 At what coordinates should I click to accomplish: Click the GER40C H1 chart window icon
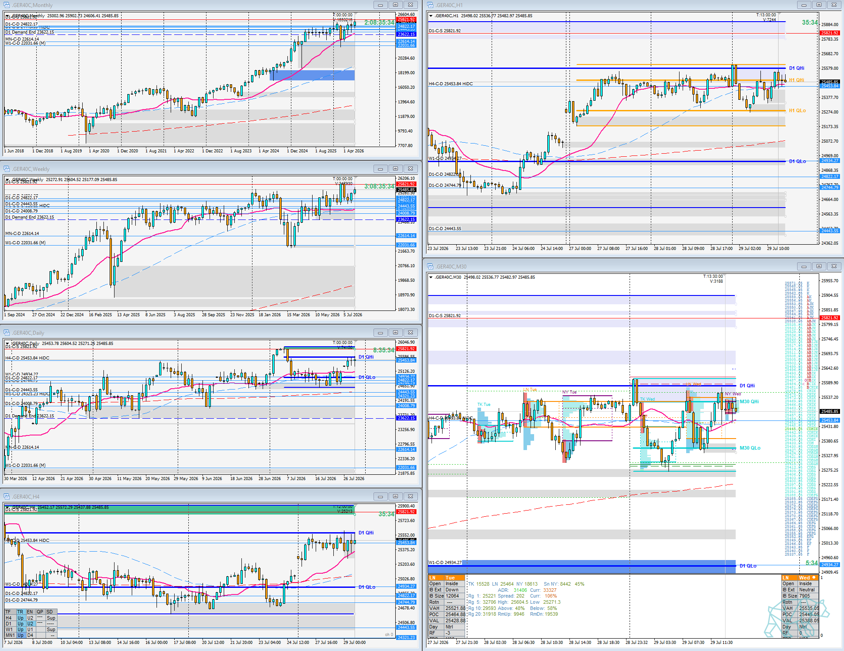tap(430, 5)
